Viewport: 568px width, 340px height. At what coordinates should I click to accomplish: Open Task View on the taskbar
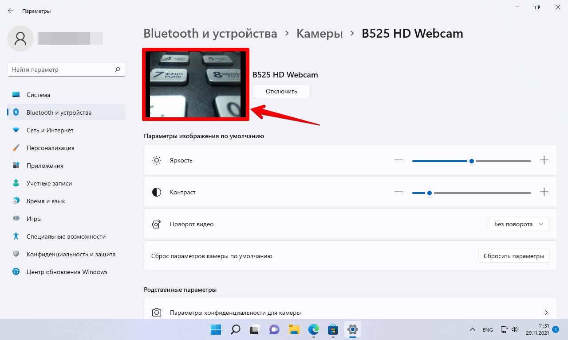pyautogui.click(x=255, y=329)
